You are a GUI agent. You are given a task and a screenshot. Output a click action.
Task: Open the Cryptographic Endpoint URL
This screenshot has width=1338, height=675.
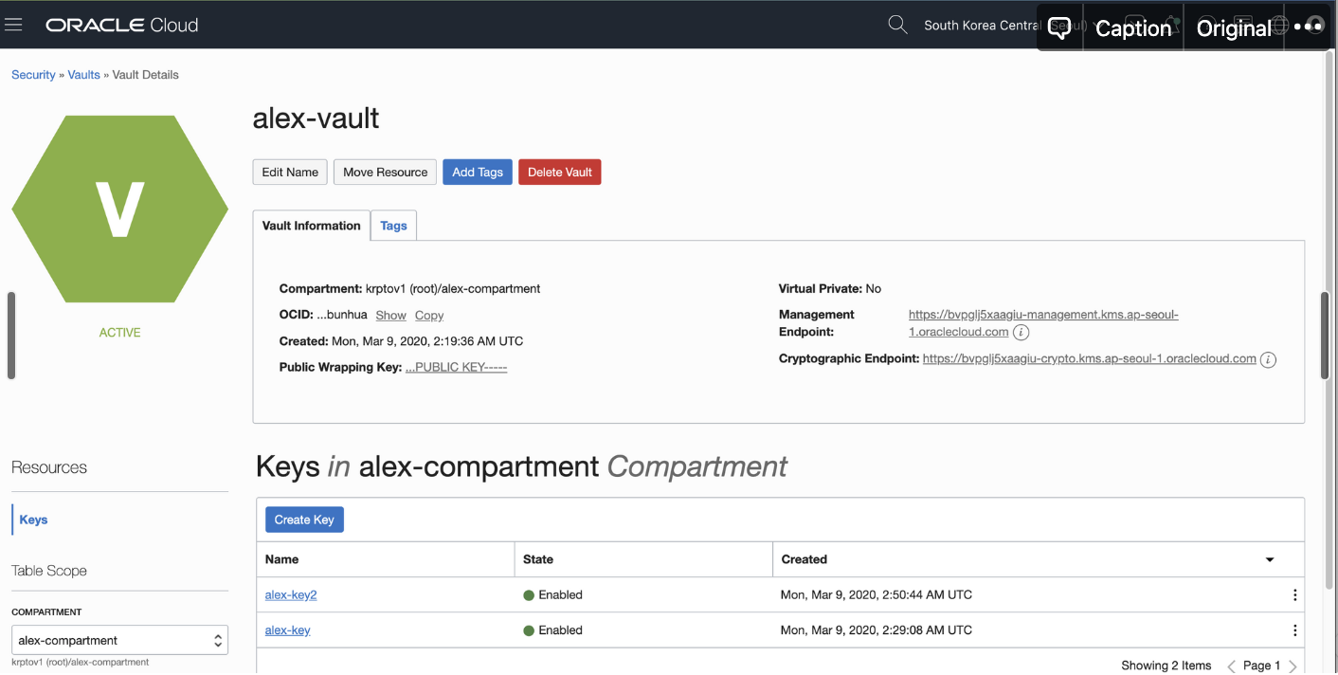click(x=1089, y=359)
